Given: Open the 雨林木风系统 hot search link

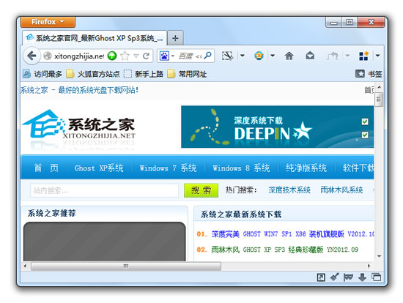Looking at the screenshot, I should coord(341,190).
